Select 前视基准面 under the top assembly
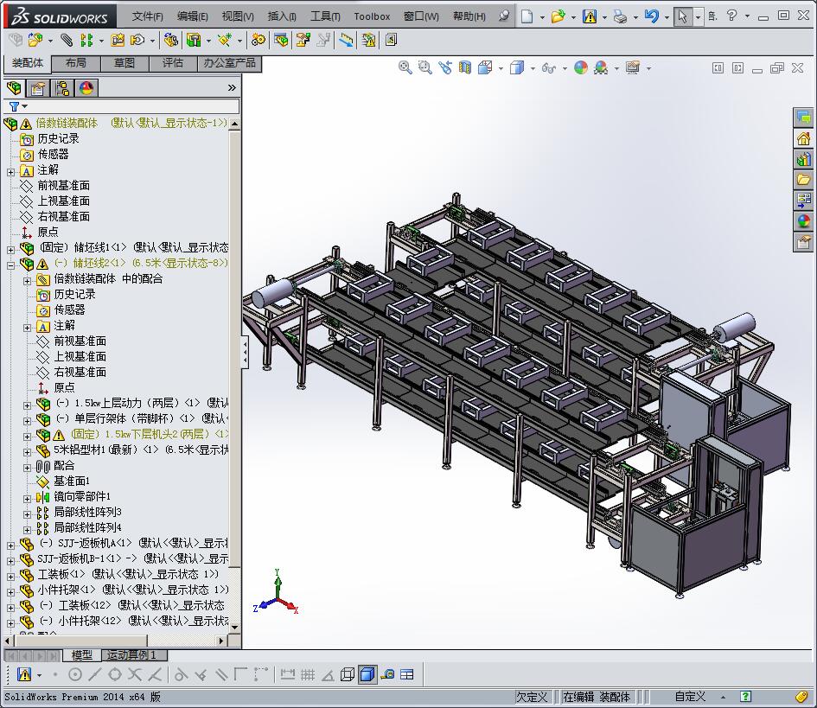 (x=63, y=186)
